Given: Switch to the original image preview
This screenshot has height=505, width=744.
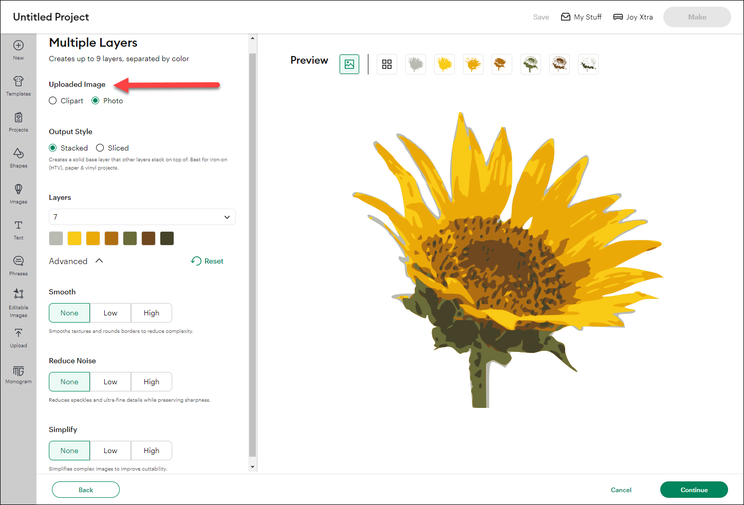Looking at the screenshot, I should 349,64.
